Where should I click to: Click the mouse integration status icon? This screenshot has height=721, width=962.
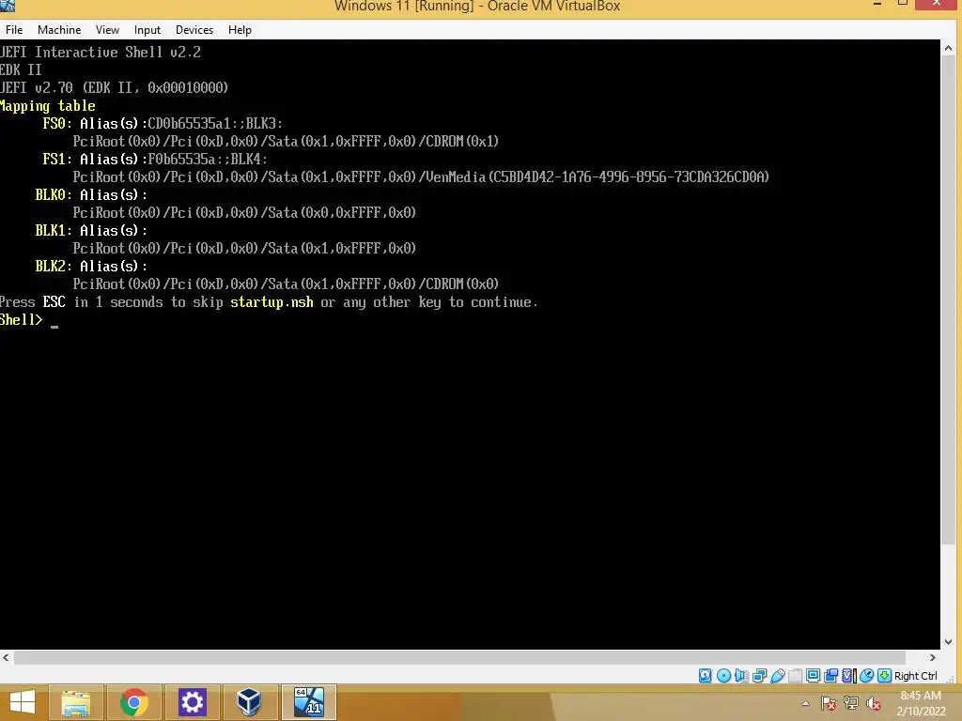(x=867, y=676)
